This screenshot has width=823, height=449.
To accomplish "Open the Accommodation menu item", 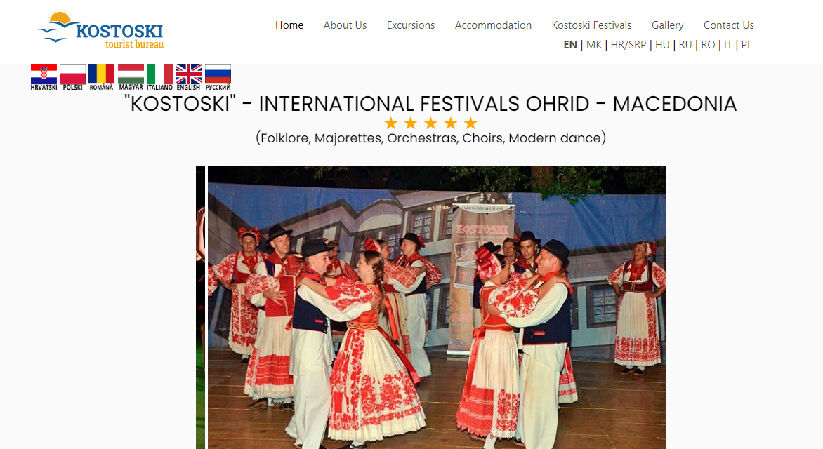I will [493, 25].
